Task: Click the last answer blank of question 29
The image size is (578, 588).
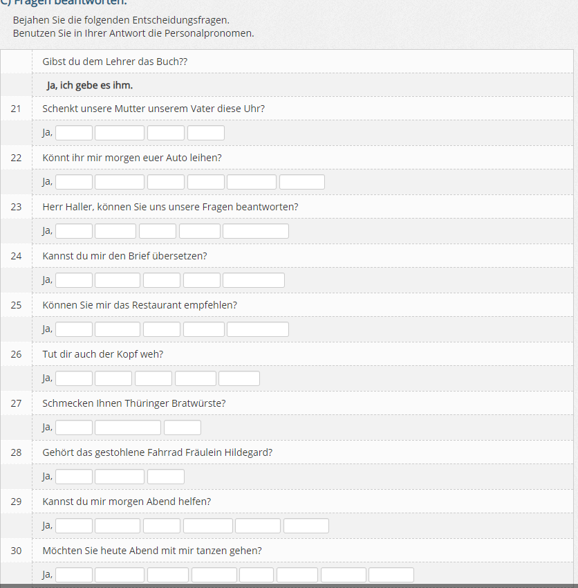Action: (x=306, y=526)
